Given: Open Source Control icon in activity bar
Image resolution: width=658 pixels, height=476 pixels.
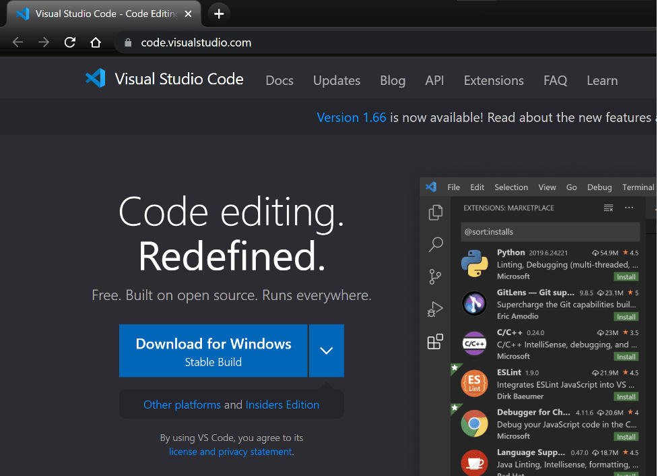Looking at the screenshot, I should pyautogui.click(x=436, y=276).
